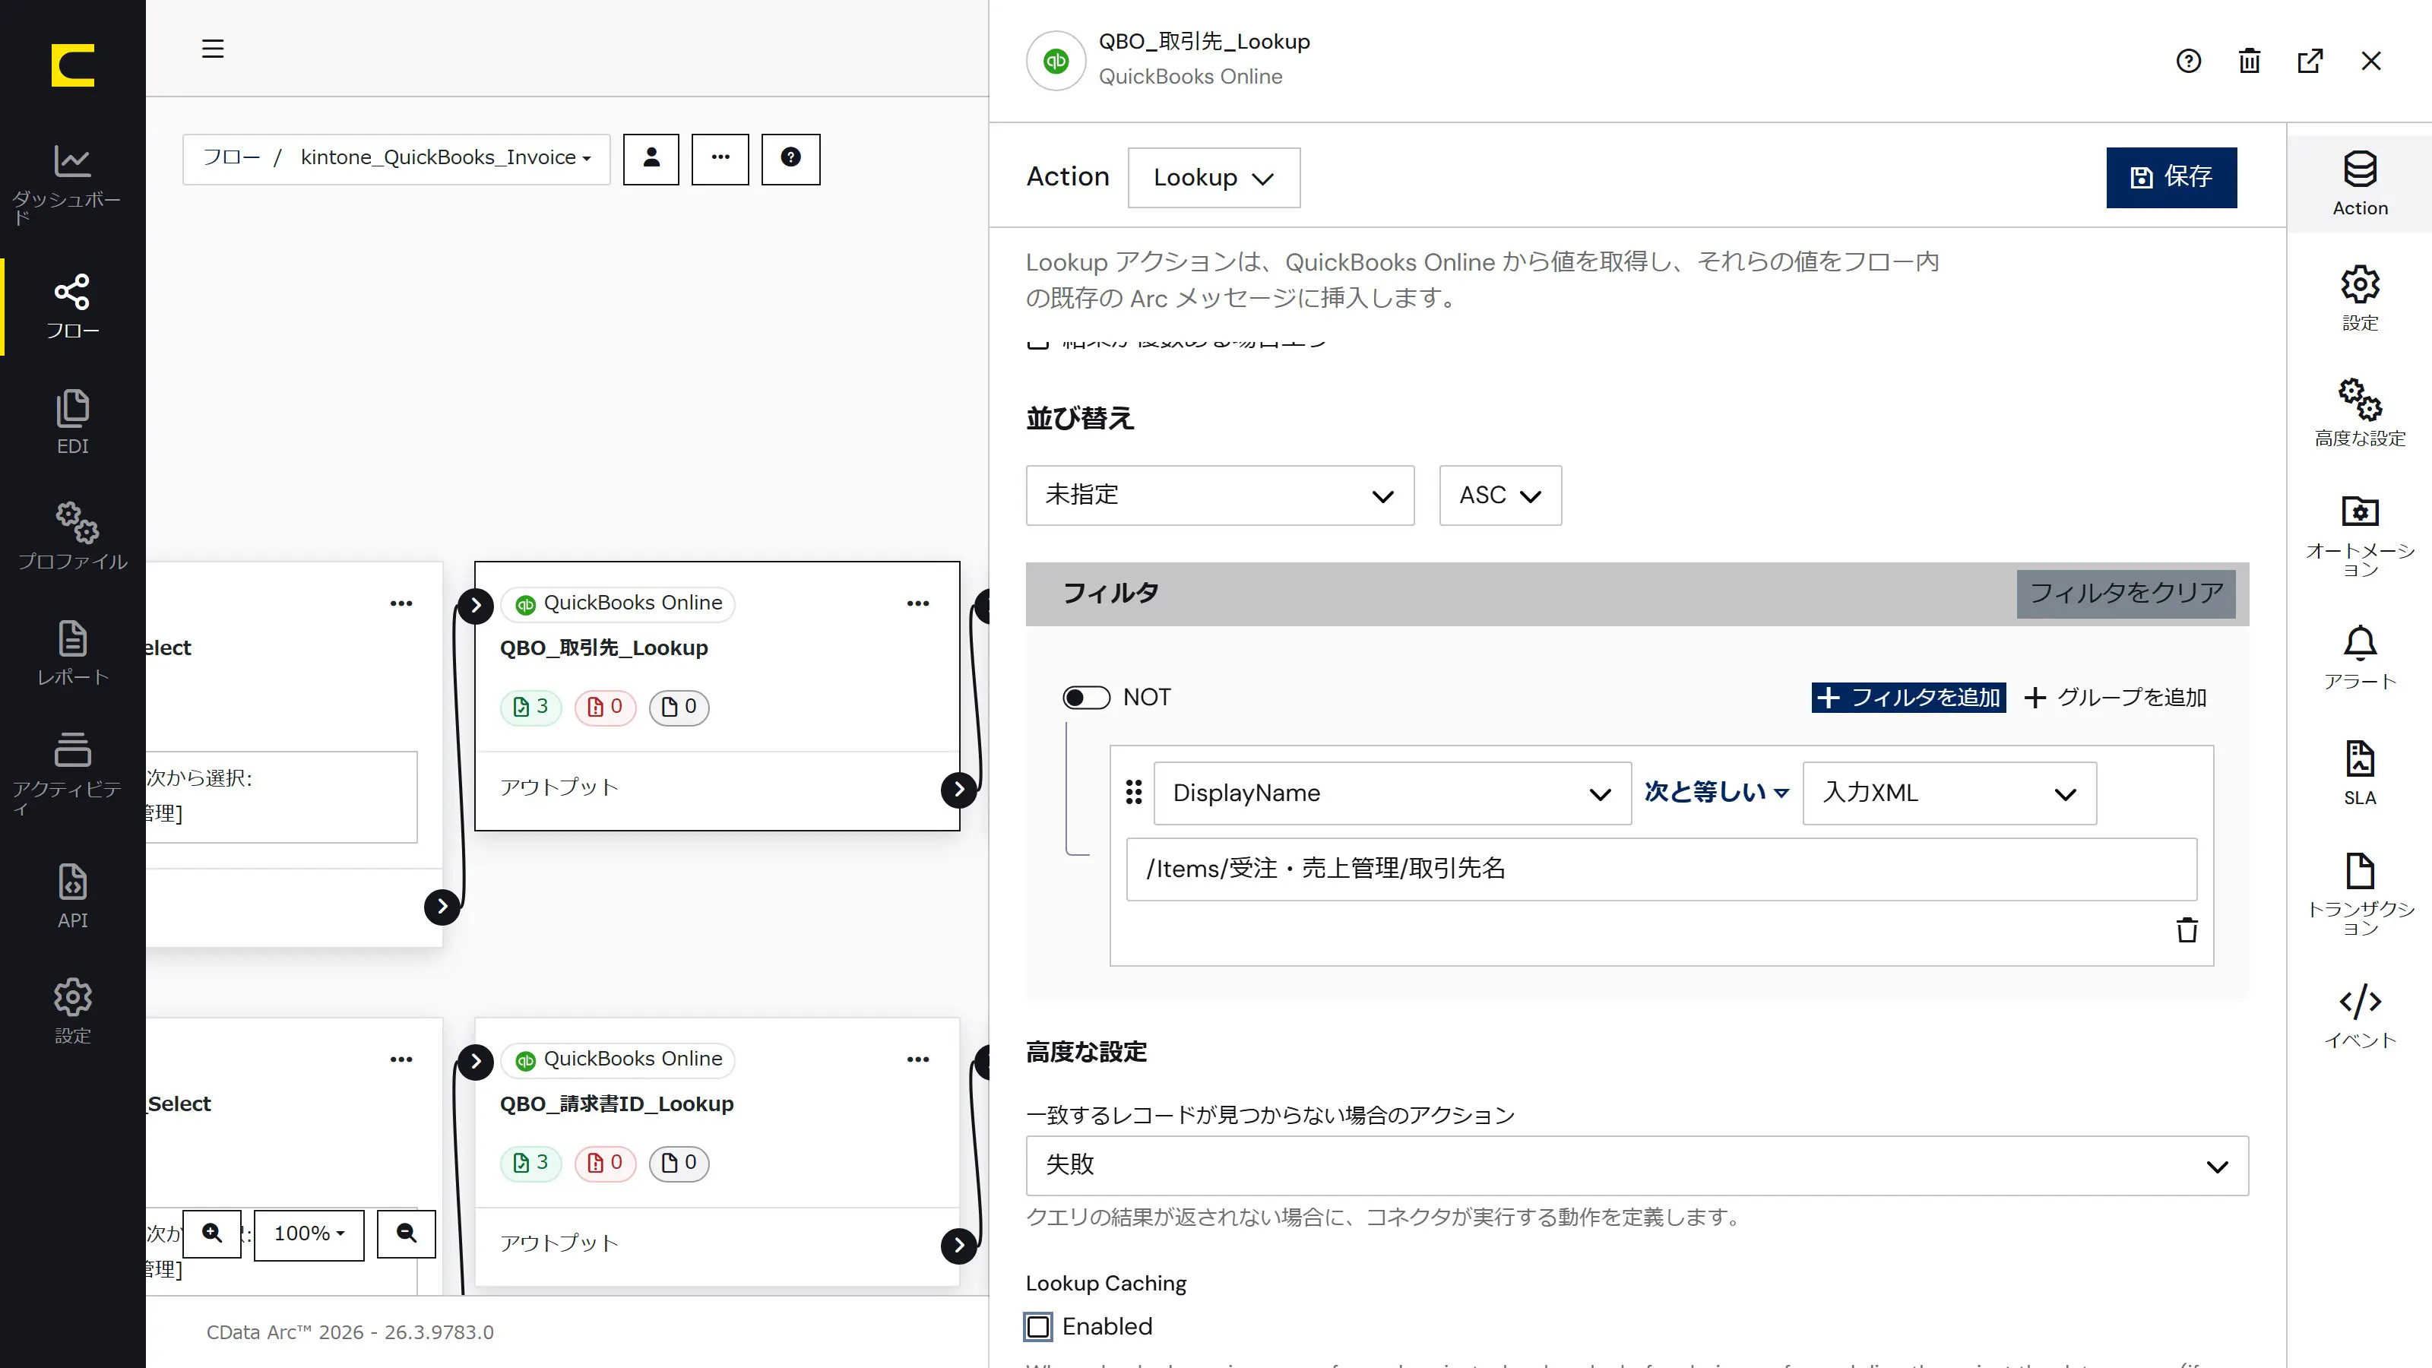Viewport: 2432px width, 1368px height.
Task: Delete the connector with trash icon in header
Action: tap(2250, 62)
